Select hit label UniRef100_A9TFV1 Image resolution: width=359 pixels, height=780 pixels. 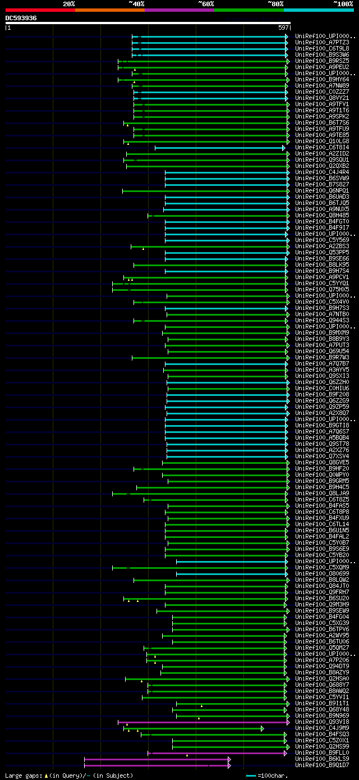(x=323, y=104)
